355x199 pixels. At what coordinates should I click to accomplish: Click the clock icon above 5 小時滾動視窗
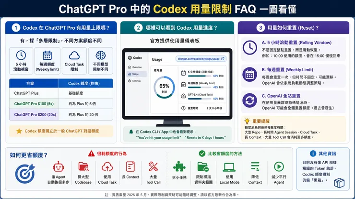tap(21, 55)
